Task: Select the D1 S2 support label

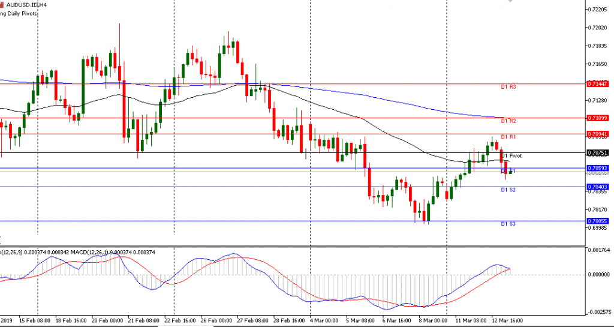Action: pyautogui.click(x=508, y=190)
